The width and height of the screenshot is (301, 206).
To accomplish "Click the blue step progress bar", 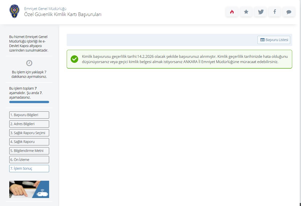I will point(29,102).
